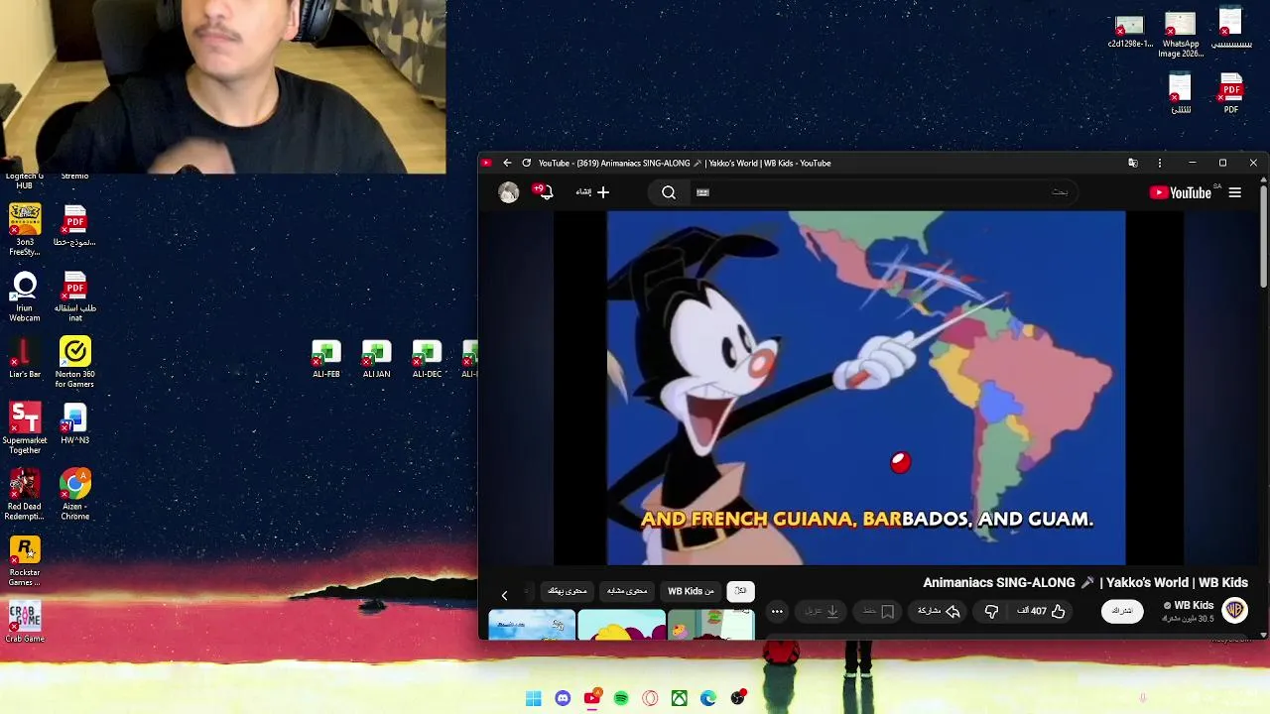Select the c2d1298e file on desktop
This screenshot has width=1270, height=714.
1130,32
